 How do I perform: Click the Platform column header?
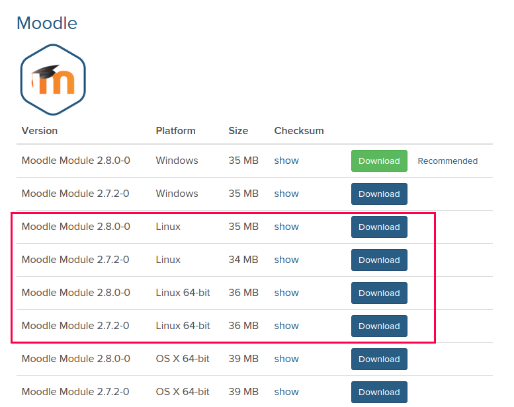[175, 131]
